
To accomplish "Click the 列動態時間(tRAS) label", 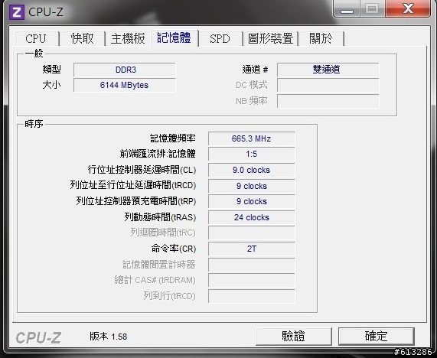I will point(160,217).
